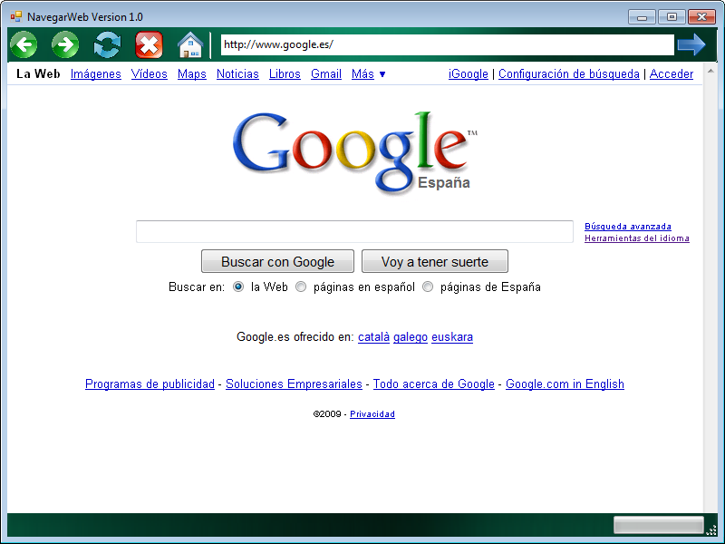725x544 pixels.
Task: Open the iGoogle link
Action: coord(469,74)
